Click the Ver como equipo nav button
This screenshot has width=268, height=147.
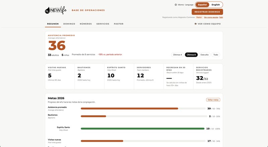(207, 24)
